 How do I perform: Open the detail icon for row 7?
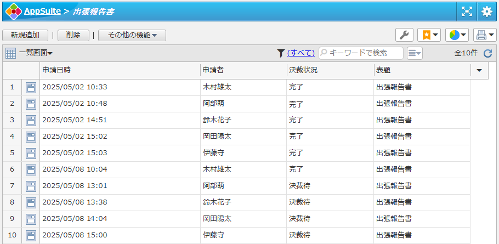coord(31,186)
